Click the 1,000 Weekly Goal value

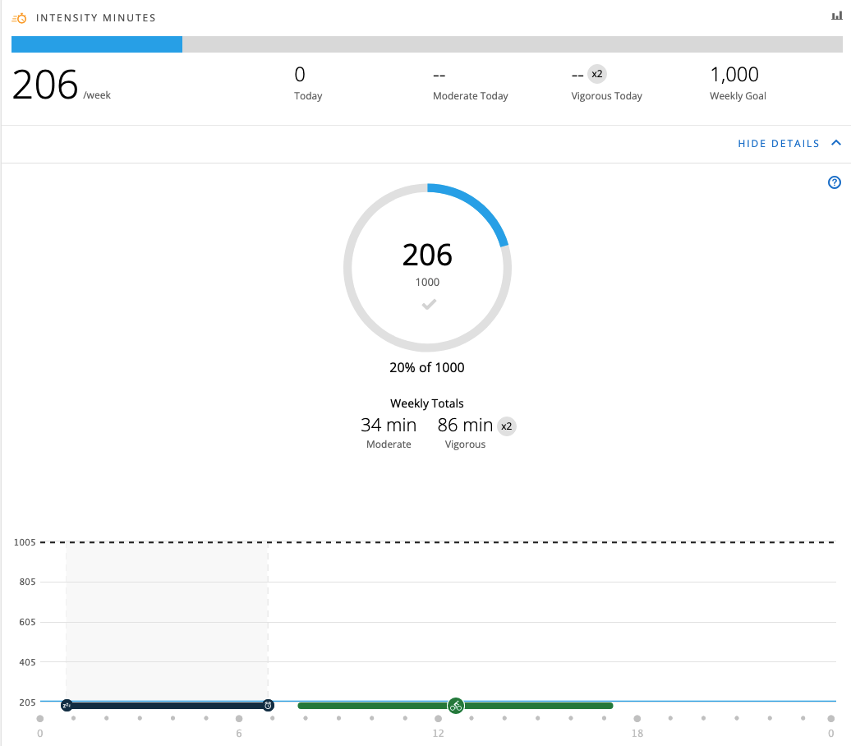pyautogui.click(x=734, y=75)
